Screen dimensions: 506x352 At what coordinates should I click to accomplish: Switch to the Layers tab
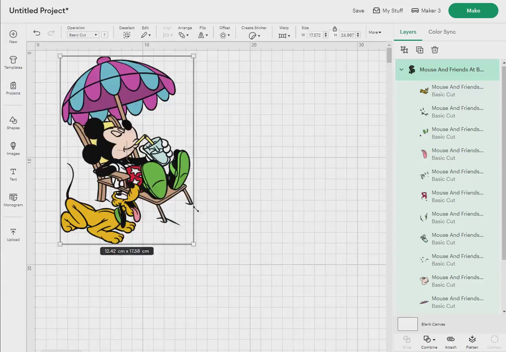click(x=408, y=32)
